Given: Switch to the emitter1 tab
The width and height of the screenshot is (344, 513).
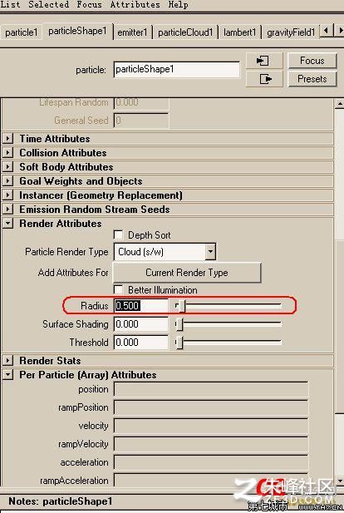Looking at the screenshot, I should (132, 32).
